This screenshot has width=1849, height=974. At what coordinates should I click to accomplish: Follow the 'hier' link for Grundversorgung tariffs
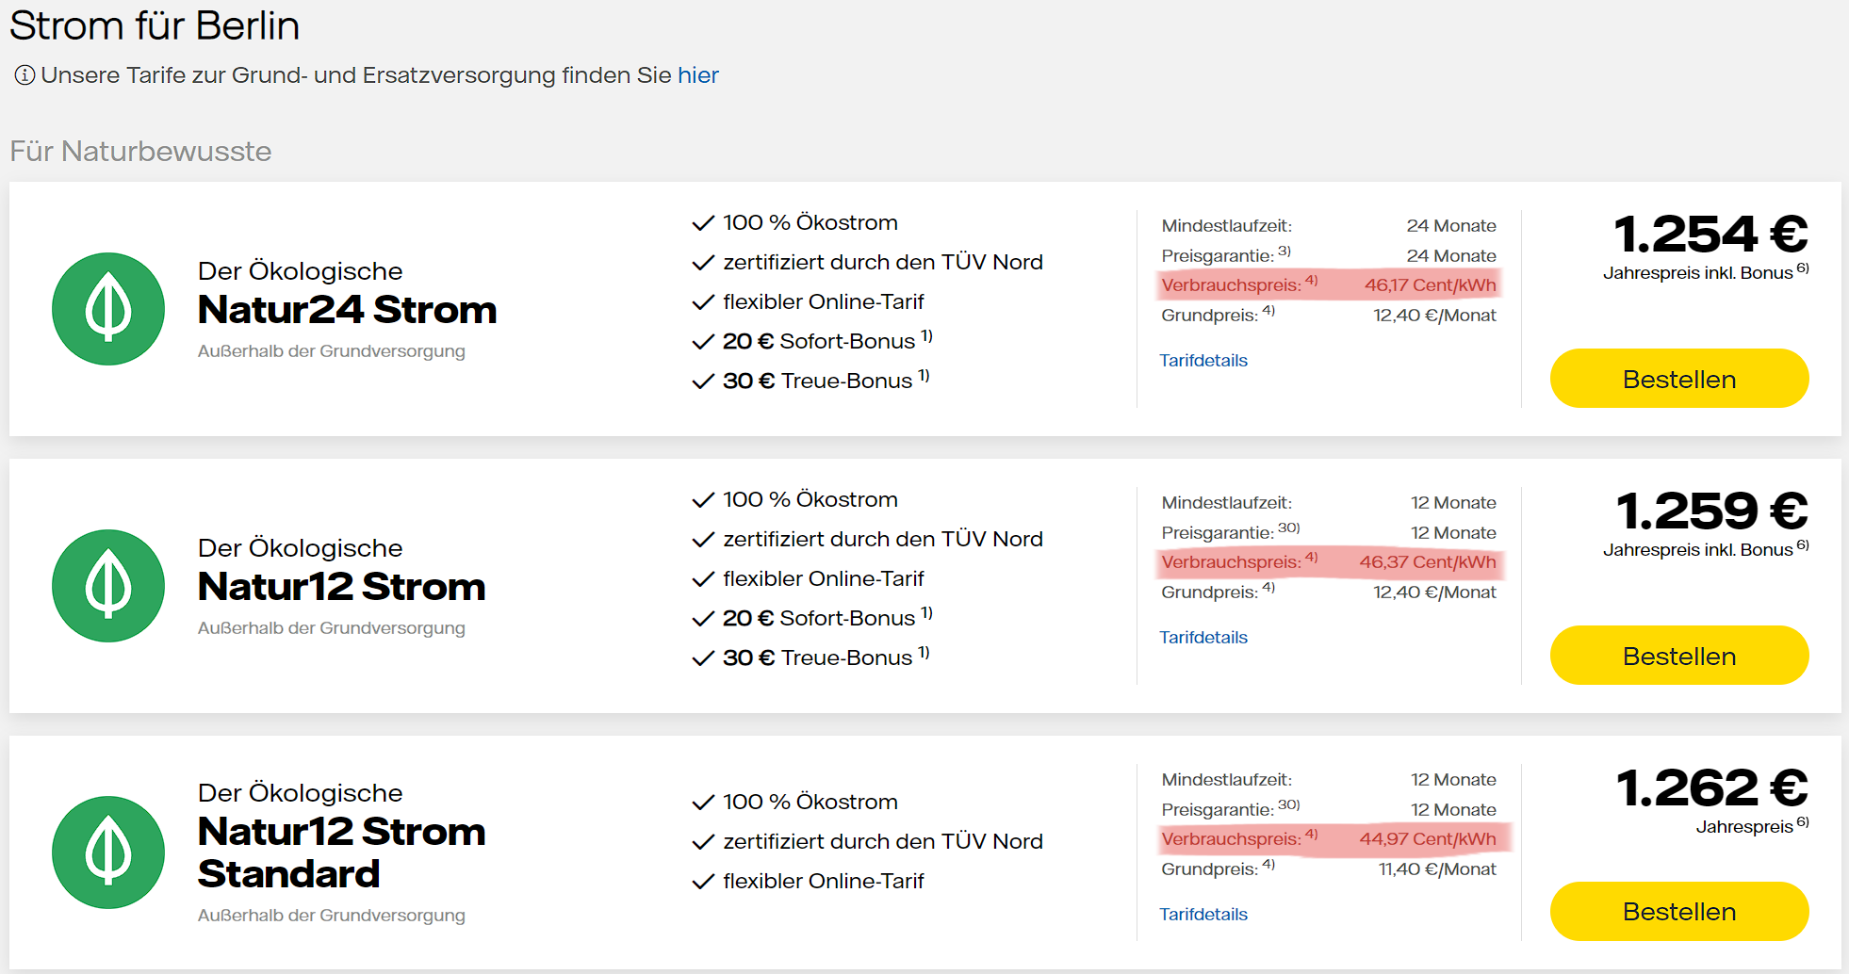(697, 75)
